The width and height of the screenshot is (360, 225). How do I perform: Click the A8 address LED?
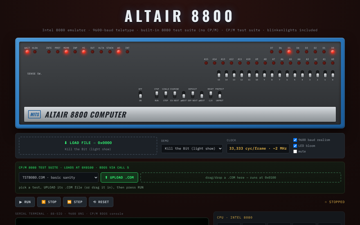(x=265, y=63)
